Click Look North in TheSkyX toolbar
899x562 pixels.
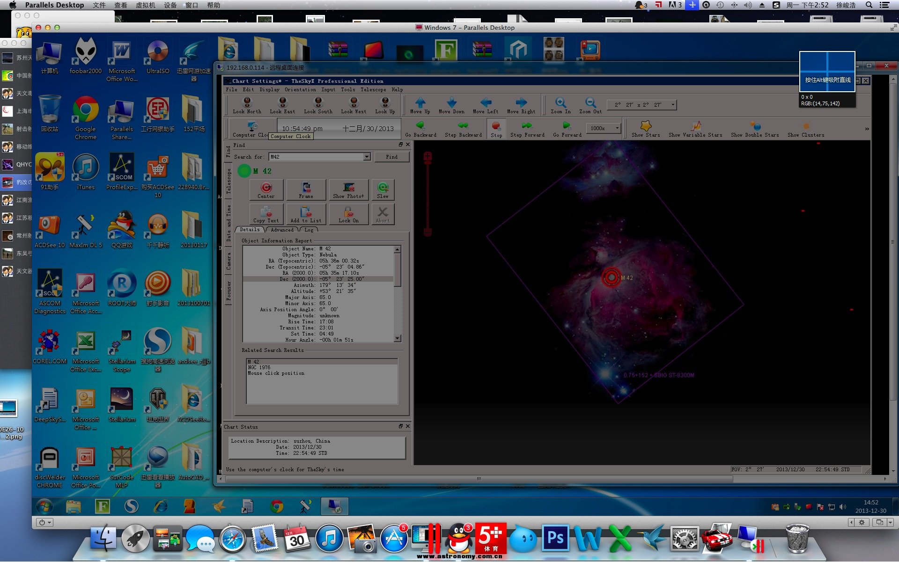point(247,105)
